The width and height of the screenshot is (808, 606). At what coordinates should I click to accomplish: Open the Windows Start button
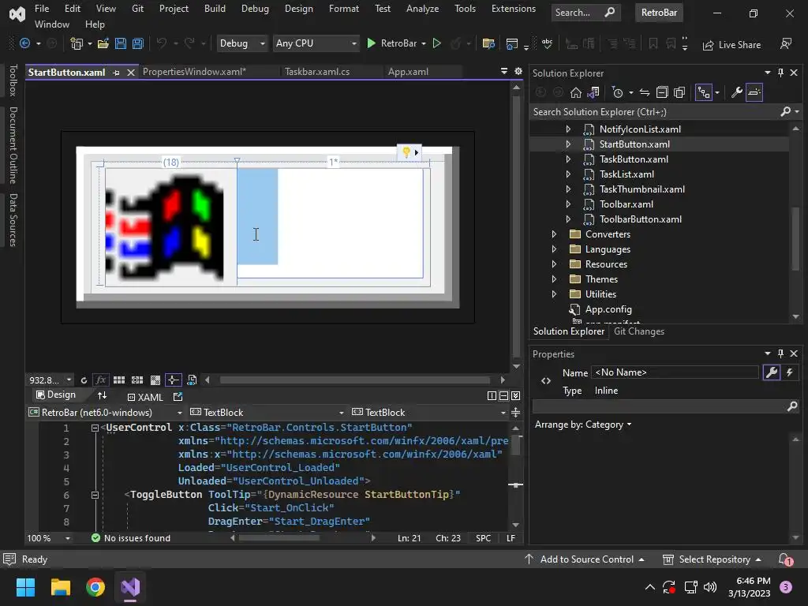pyautogui.click(x=25, y=587)
